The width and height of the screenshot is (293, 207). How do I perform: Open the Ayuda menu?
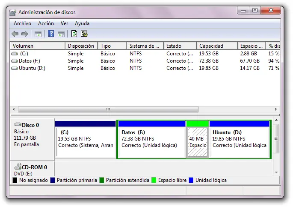point(82,23)
